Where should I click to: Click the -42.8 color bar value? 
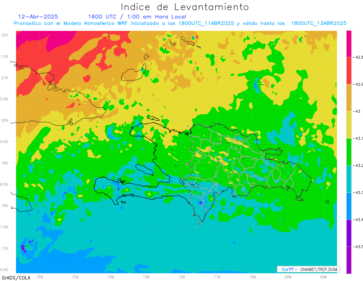point(358,57)
